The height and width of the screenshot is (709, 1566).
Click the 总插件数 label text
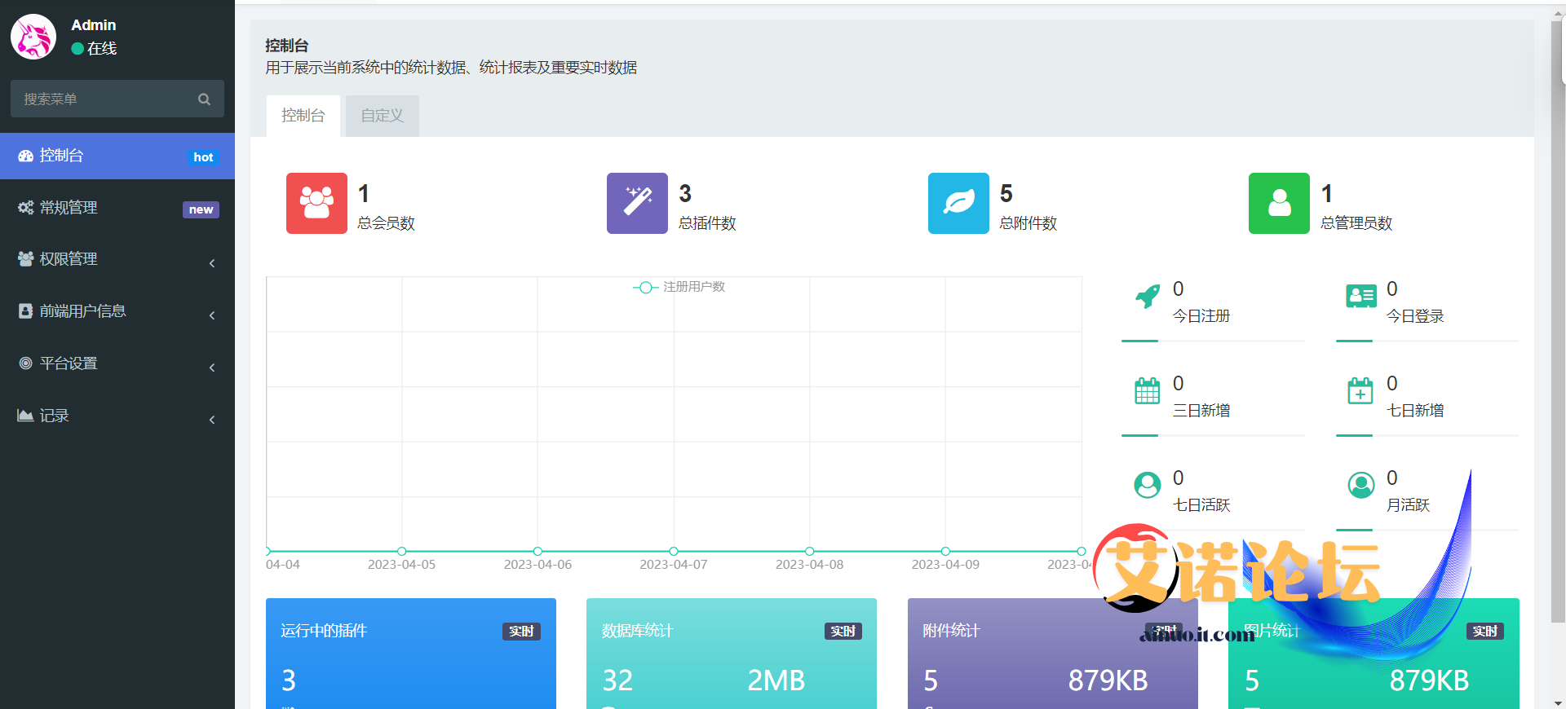coord(708,223)
